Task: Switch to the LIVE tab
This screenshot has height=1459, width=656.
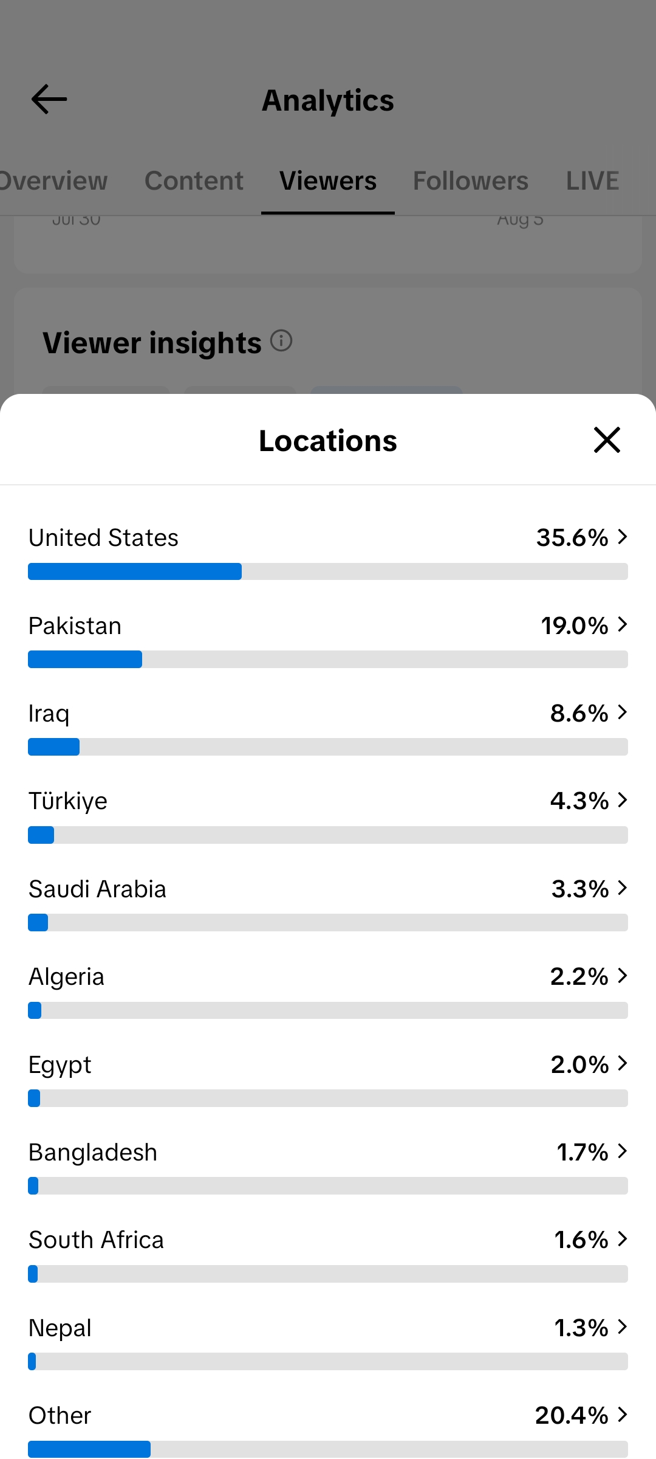Action: tap(593, 181)
